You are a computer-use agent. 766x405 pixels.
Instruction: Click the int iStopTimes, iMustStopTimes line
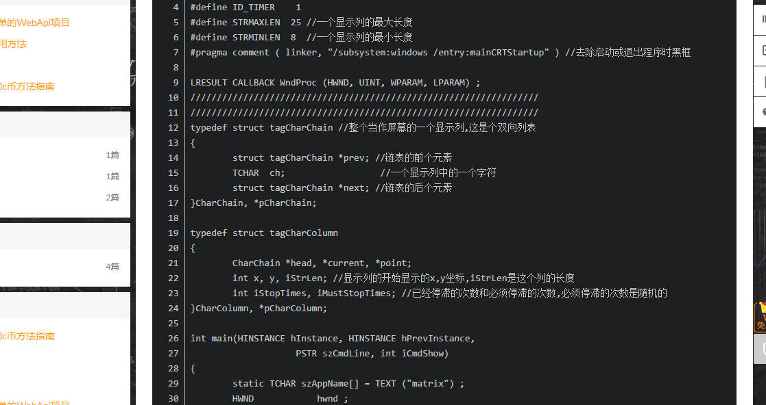point(449,293)
